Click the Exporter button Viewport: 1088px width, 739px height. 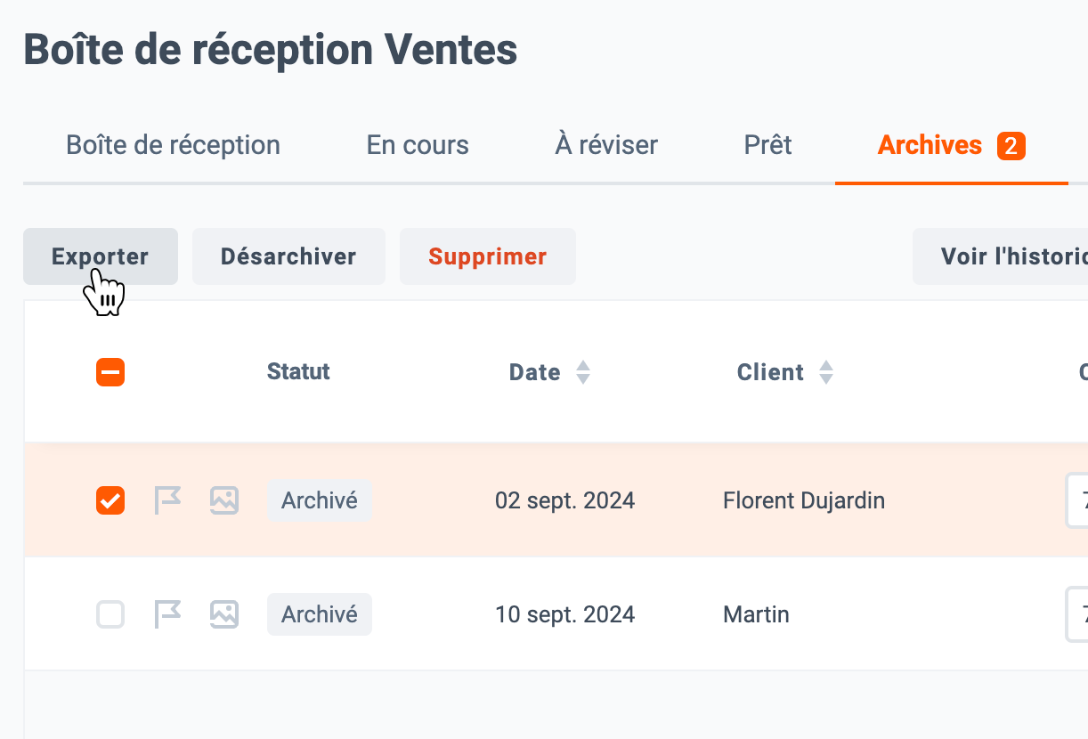pos(101,256)
